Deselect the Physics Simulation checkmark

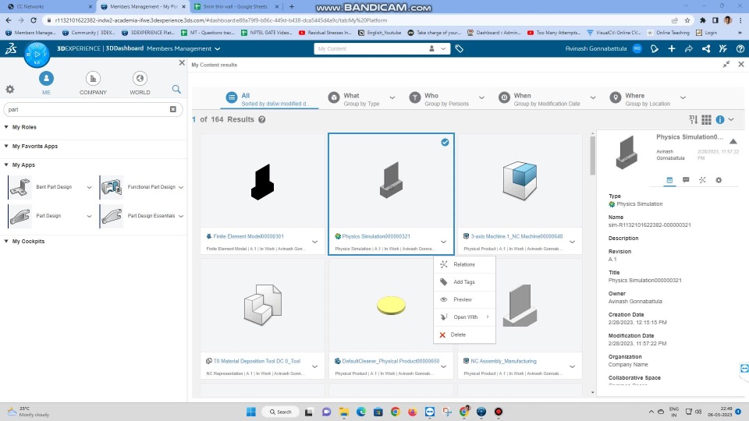pyautogui.click(x=445, y=142)
